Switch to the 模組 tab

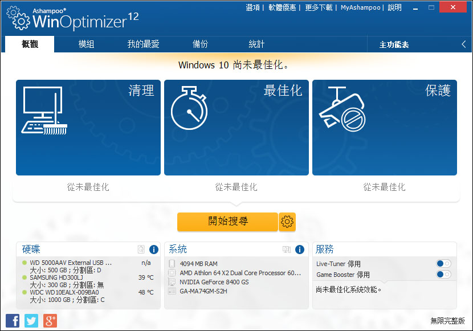point(86,44)
